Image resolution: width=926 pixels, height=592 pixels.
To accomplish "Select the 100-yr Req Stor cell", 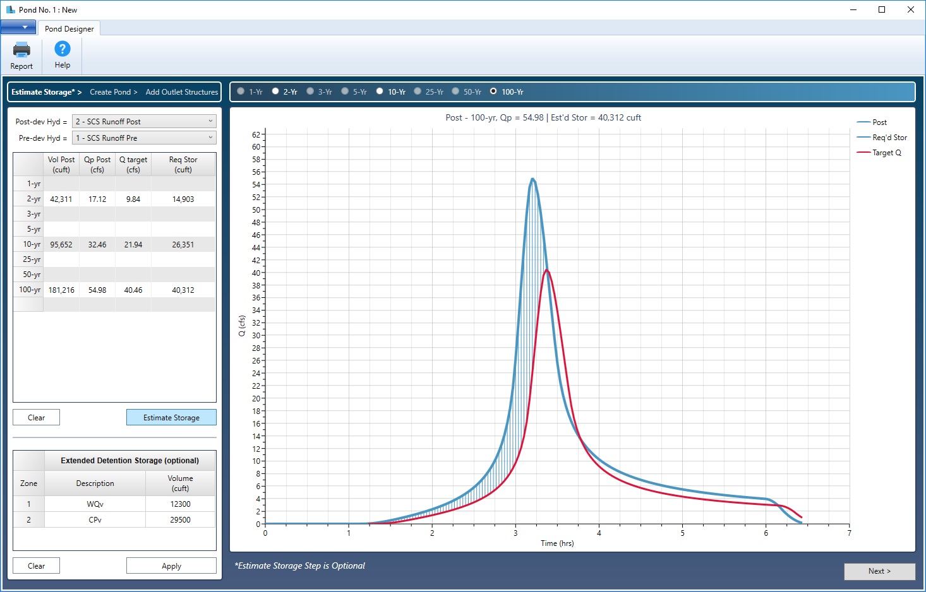I will tap(183, 290).
